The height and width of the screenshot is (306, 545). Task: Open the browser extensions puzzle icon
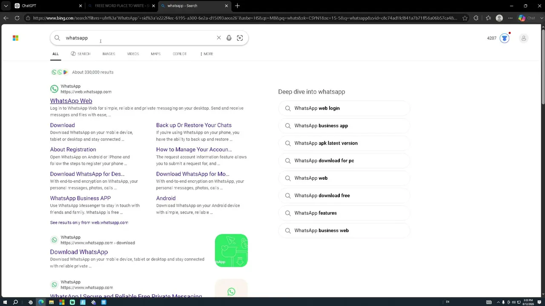tap(476, 18)
